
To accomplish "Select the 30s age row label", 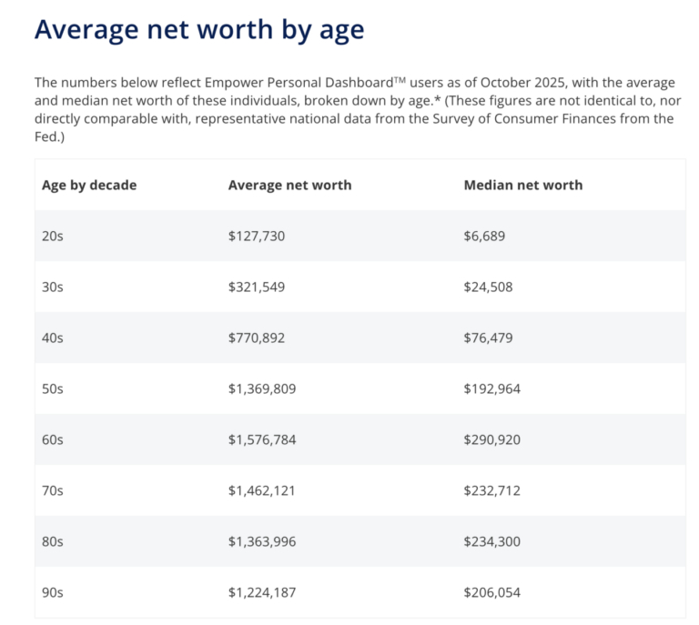I will (x=53, y=287).
